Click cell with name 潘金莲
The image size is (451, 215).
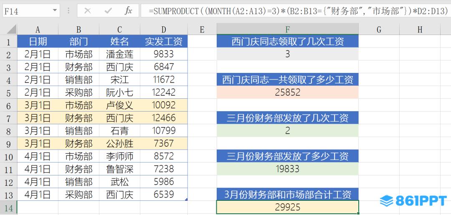120,54
